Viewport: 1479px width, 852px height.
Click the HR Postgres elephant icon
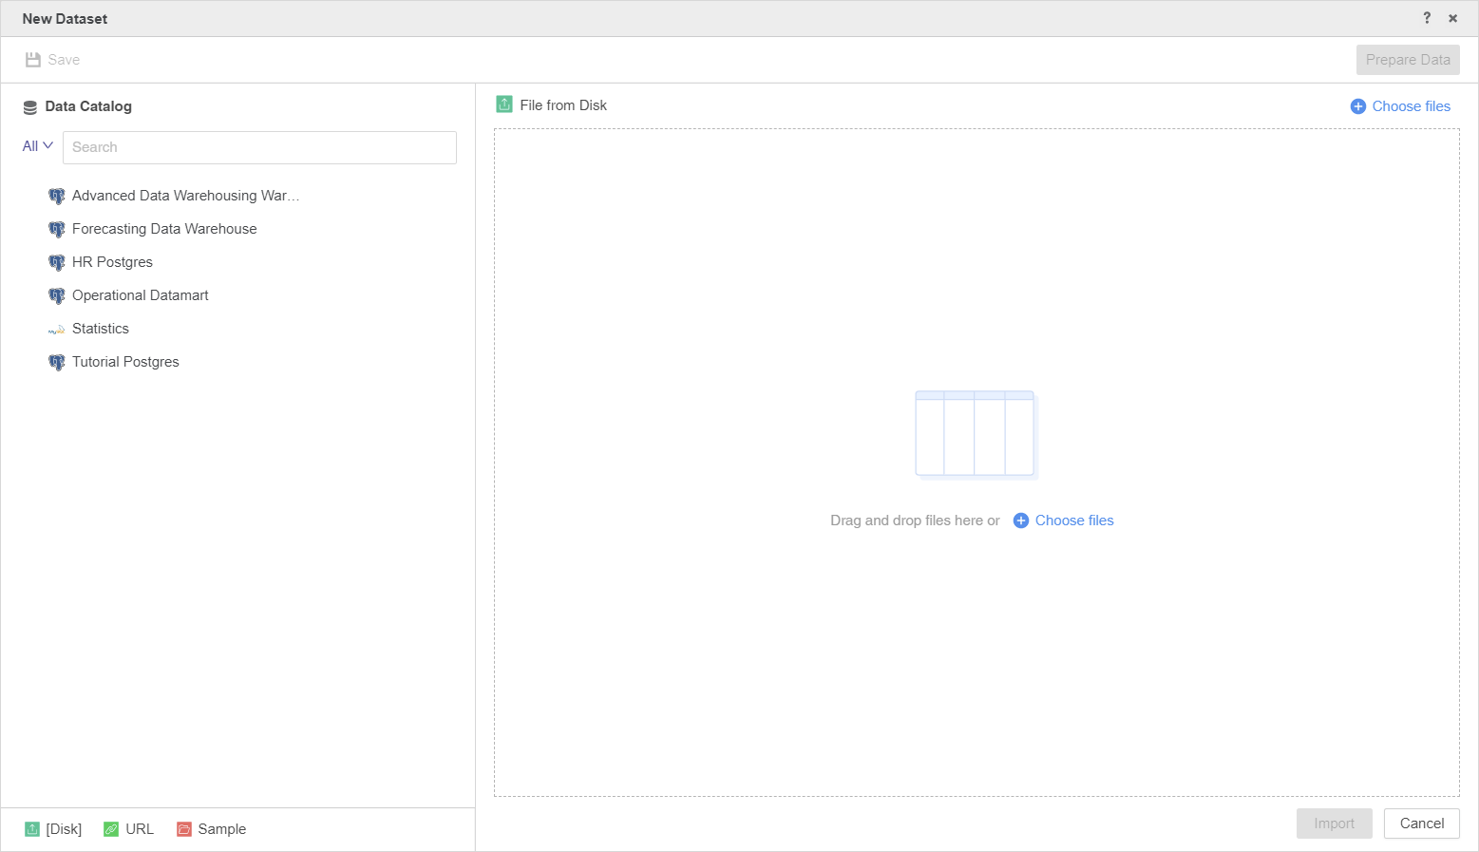[x=57, y=263]
